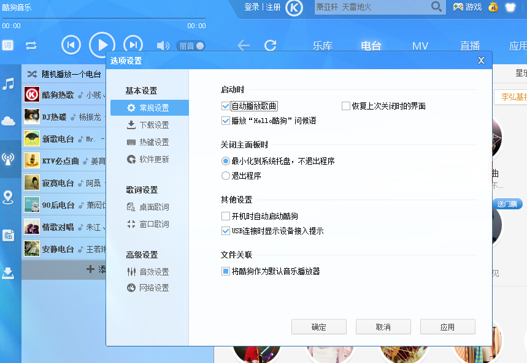Viewport: 527px width, 363px height.
Task: Open the downloads icon at sidebar bottom
Action: (x=8, y=274)
